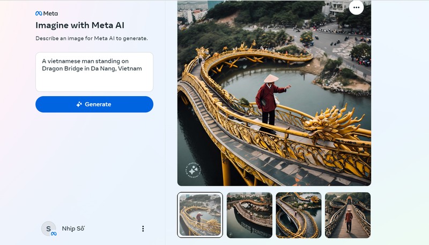Click the Imagined with AI watermark badge

tap(193, 170)
